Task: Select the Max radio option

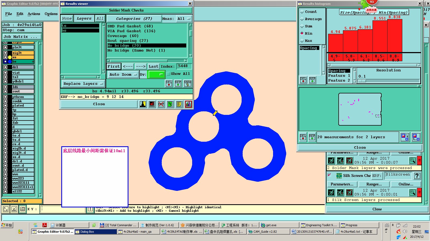Action: pos(302,41)
